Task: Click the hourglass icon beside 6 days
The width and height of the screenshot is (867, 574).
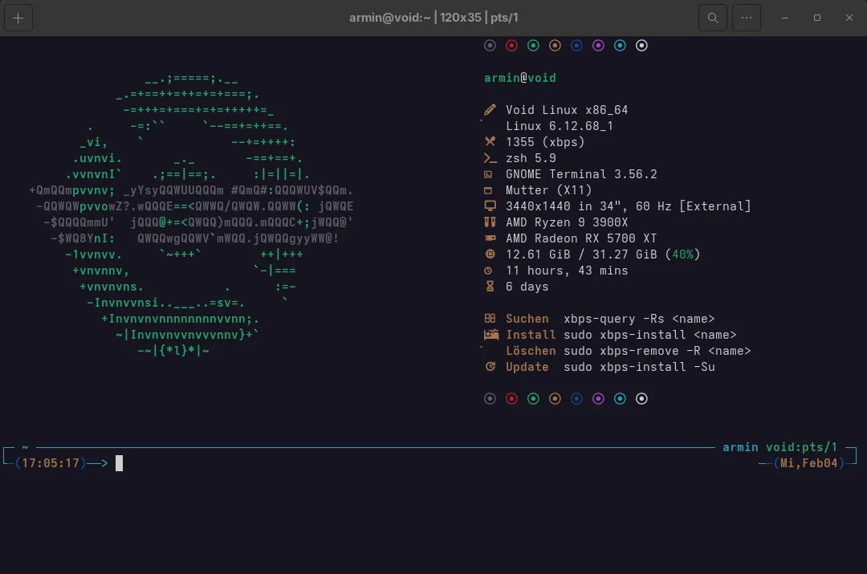Action: pyautogui.click(x=490, y=287)
